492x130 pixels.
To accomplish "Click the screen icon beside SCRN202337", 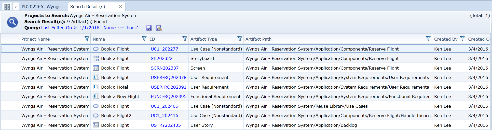I will [96, 68].
